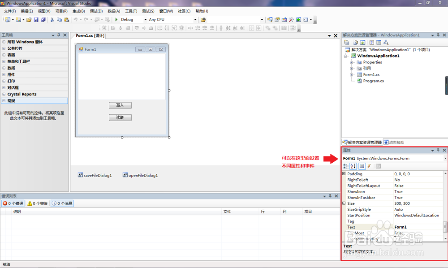Click the New Project toolbar icon
Image resolution: width=448 pixels, height=268 pixels.
[8, 19]
